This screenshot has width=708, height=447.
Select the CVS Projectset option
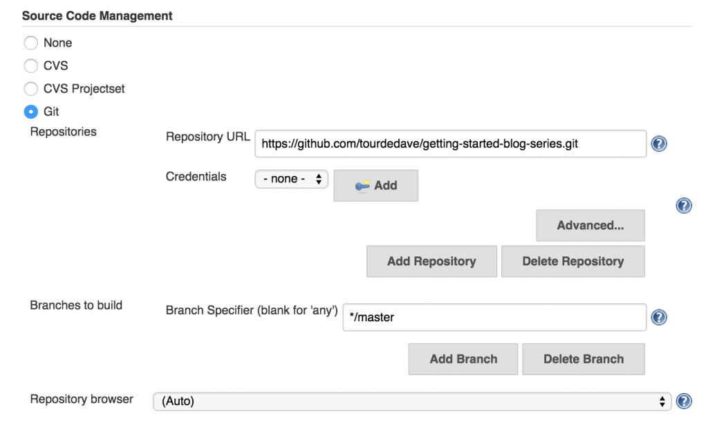[x=30, y=88]
